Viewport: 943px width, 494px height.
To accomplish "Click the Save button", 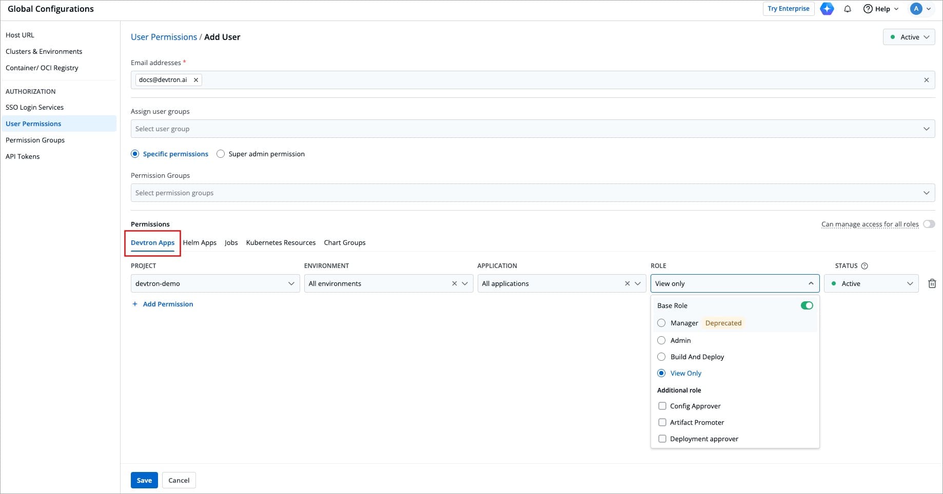I will pos(144,480).
